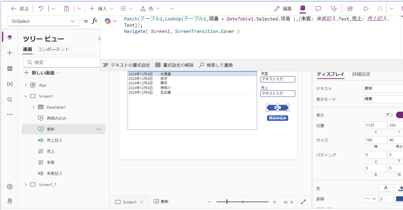This screenshot has width=403, height=210.
Task: Switch to the 画面 (Screens) tab
Action: click(27, 50)
